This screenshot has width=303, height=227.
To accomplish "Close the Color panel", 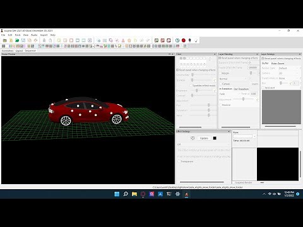I will coord(215,54).
